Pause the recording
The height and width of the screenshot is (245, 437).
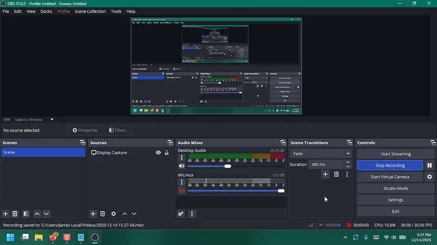(x=430, y=165)
